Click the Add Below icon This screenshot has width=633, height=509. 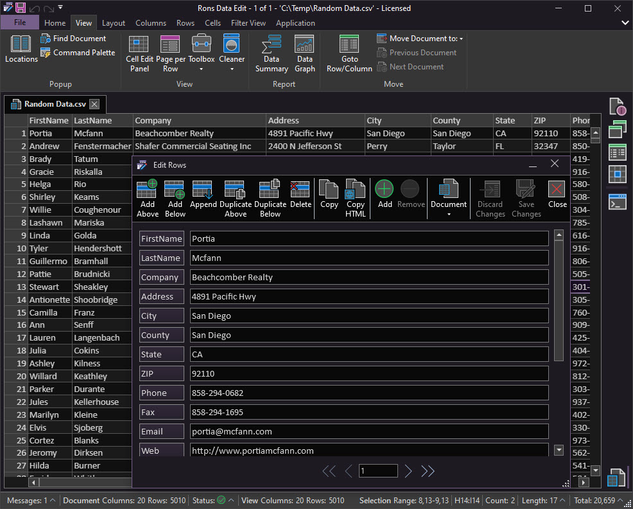pyautogui.click(x=174, y=197)
